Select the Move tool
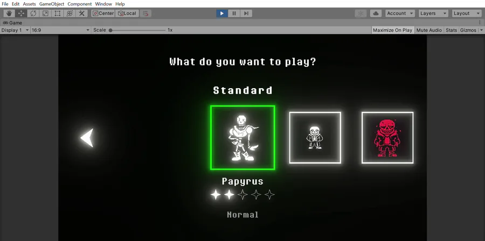This screenshot has width=485, height=241. [x=21, y=13]
